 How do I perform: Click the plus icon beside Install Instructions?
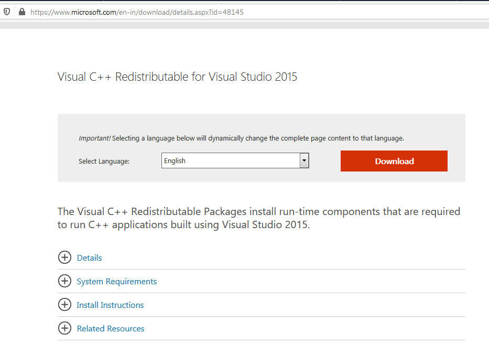tap(64, 305)
